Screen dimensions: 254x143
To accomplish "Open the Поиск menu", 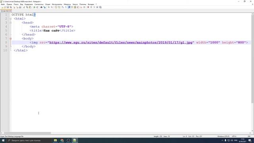I will coord(16,4).
